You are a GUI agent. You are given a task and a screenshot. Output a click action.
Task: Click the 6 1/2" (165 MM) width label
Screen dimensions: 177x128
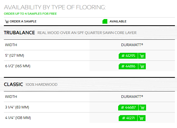click(18, 66)
